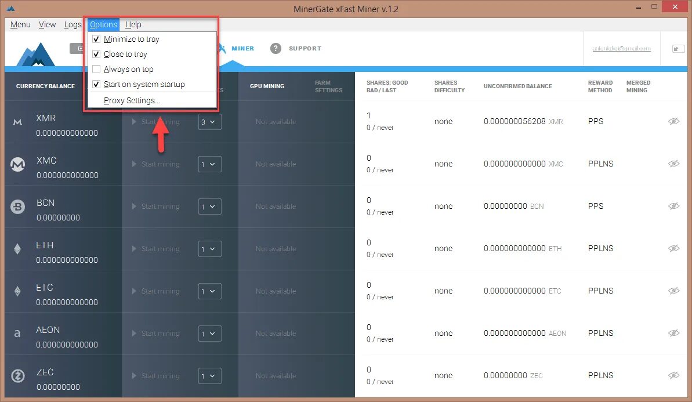This screenshot has width=692, height=402.
Task: Open the Menu menu
Action: point(20,24)
